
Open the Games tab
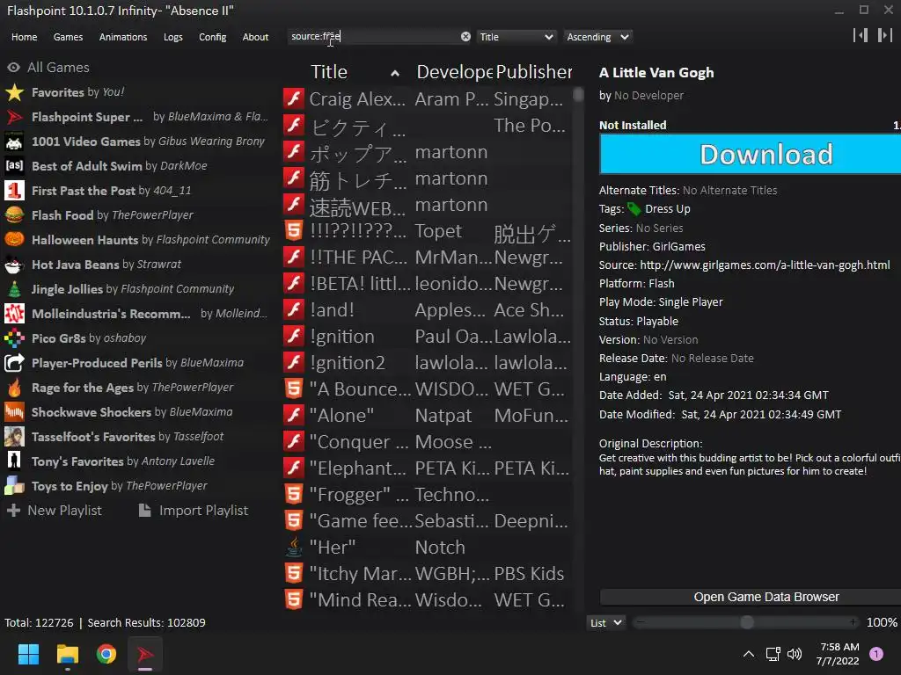coord(68,37)
